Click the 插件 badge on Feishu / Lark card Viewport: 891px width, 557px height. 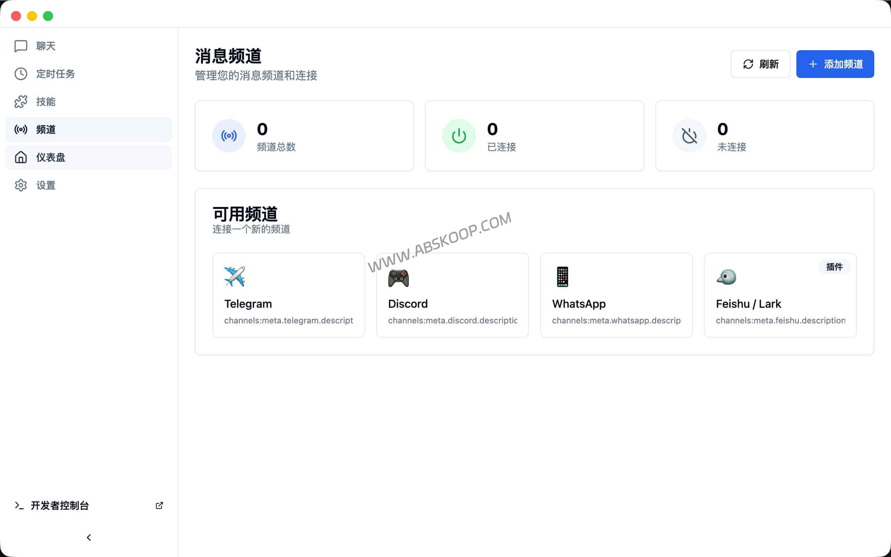[x=834, y=267]
